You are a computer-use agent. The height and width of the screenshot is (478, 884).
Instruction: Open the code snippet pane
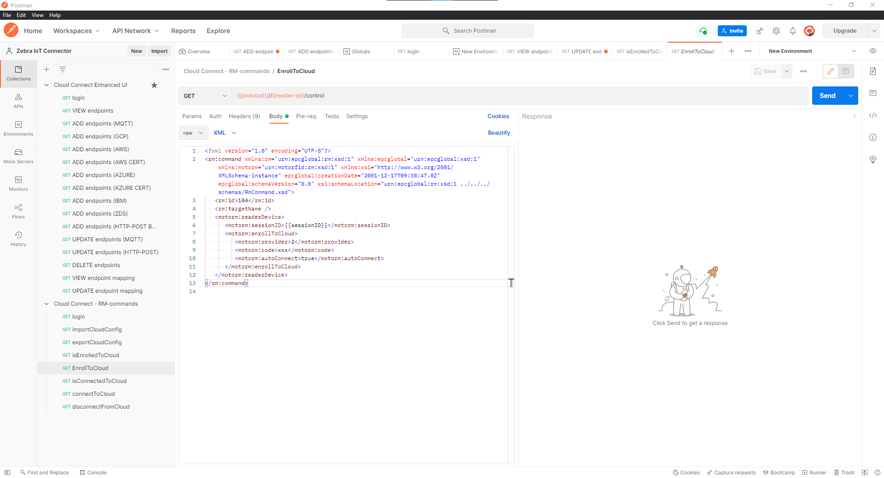pos(873,115)
